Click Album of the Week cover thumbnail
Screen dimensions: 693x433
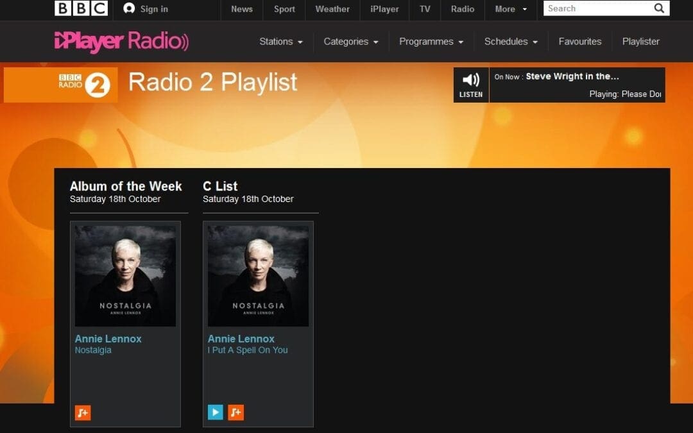(x=125, y=276)
